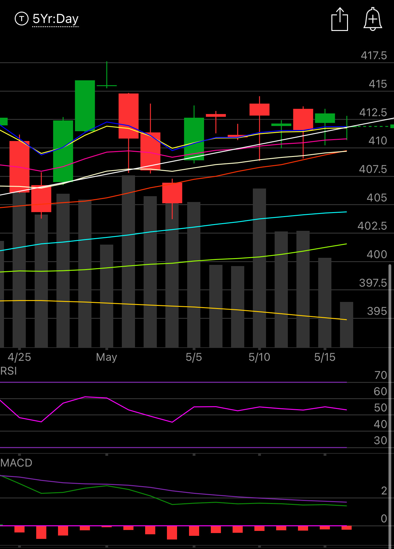Tap the RSI 30 level label

point(380,440)
